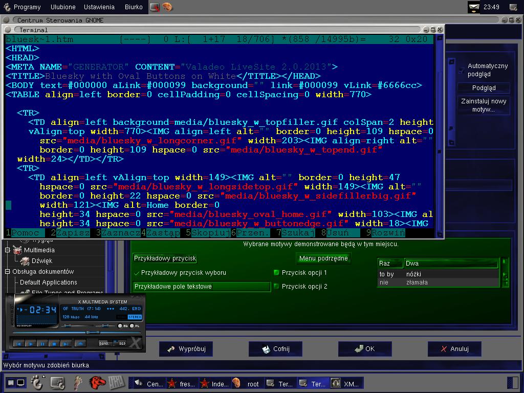Screen dimensions: 524x393
Task: Enable Automatyczny podgląd checkbox
Action: 462,70
